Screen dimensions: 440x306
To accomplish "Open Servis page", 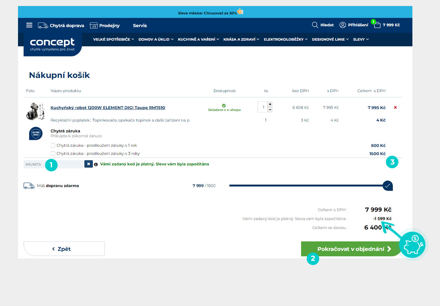I will (140, 26).
